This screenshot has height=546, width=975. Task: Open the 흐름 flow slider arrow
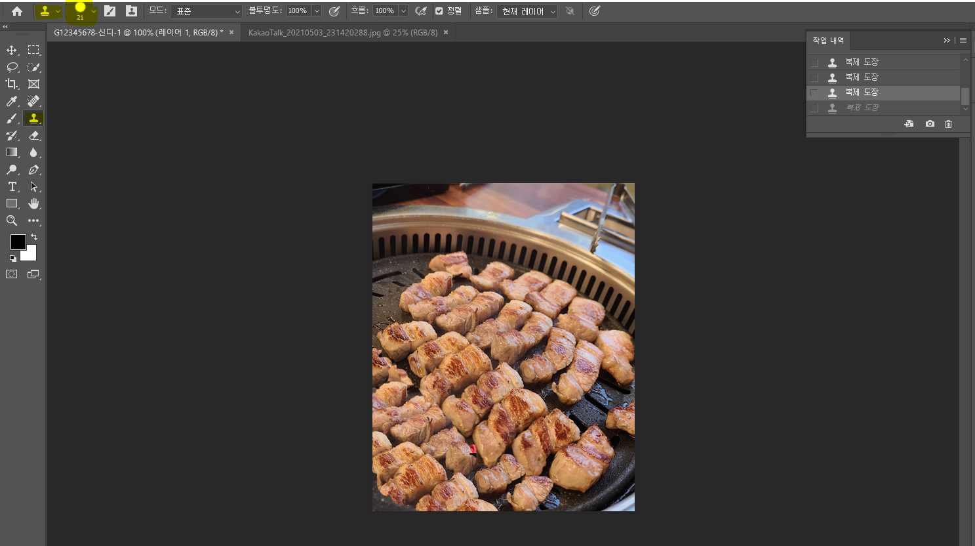click(403, 11)
